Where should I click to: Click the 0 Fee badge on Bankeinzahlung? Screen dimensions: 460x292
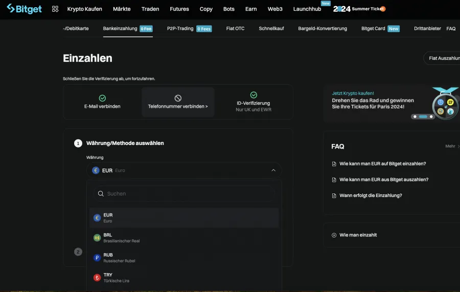[x=146, y=29]
